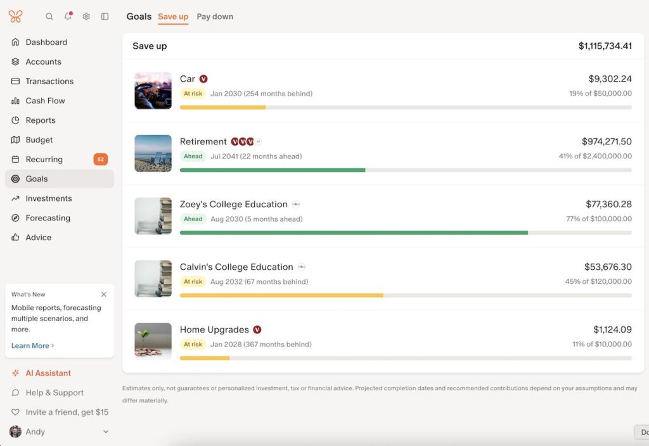Click the Accounts layers icon

coord(15,61)
